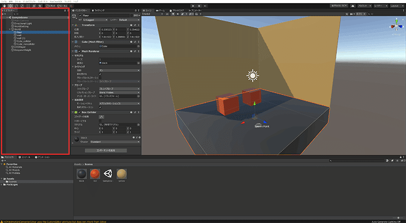Toggle the Static checkbox in Inspector
The width and height of the screenshot is (406, 223).
coord(131,16)
